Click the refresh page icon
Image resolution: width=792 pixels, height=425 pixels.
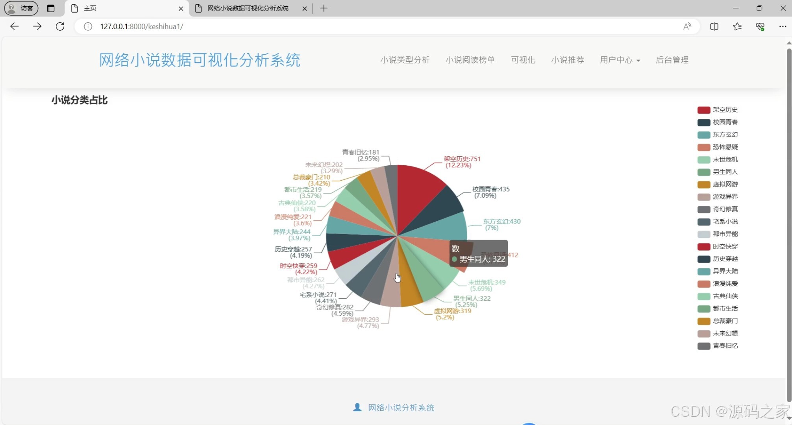point(60,26)
